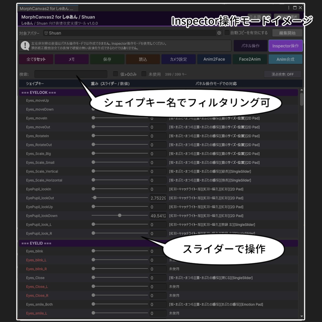The height and width of the screenshot is (322, 322).
Task: Click the Face2Anim button
Action: point(250,59)
